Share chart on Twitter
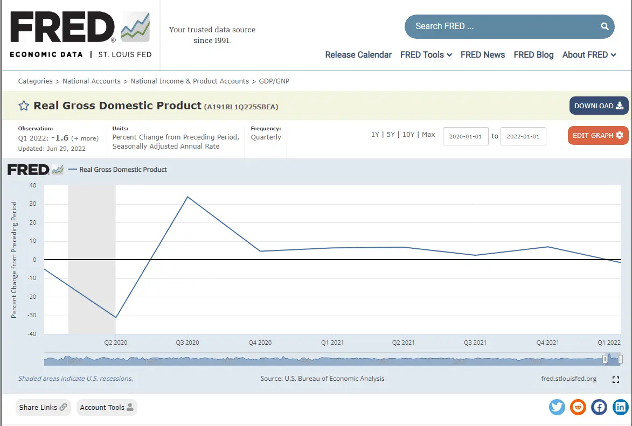This screenshot has width=632, height=426. point(557,407)
